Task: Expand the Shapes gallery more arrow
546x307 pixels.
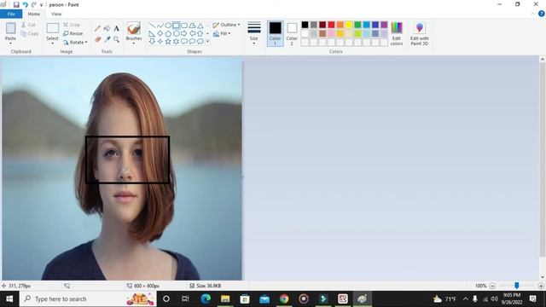Action: 208,42
